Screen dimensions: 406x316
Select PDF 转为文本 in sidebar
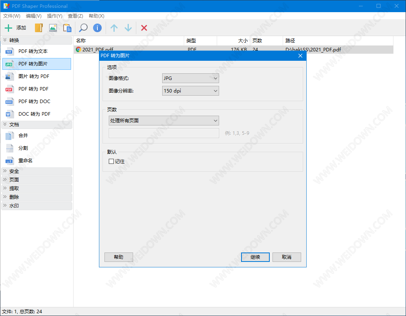tap(37, 51)
